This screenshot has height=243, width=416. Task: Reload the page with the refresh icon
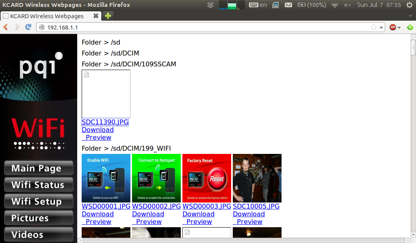(28, 27)
